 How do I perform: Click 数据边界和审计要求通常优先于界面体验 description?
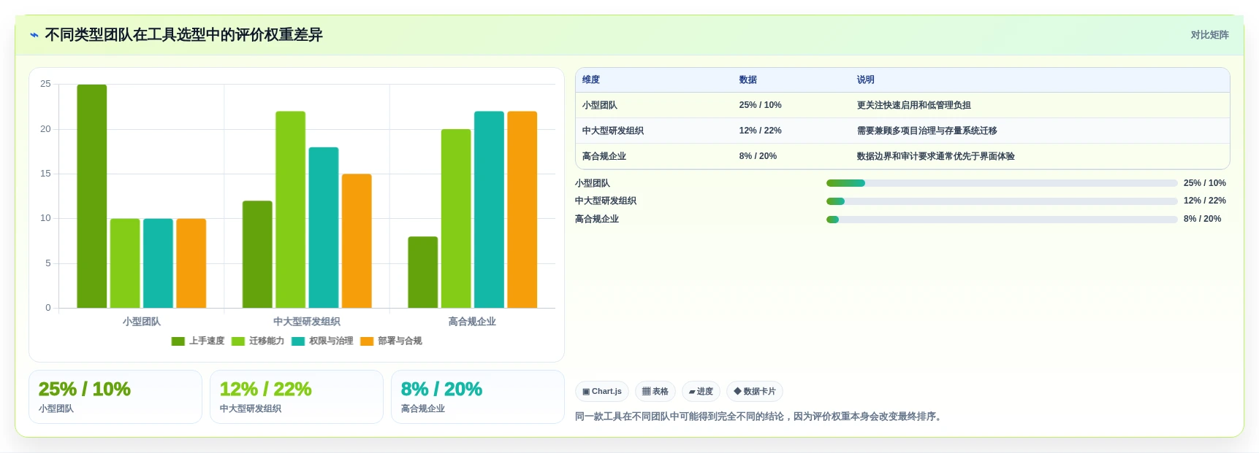pos(935,156)
